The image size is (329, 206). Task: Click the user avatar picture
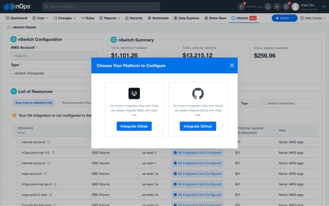[295, 7]
